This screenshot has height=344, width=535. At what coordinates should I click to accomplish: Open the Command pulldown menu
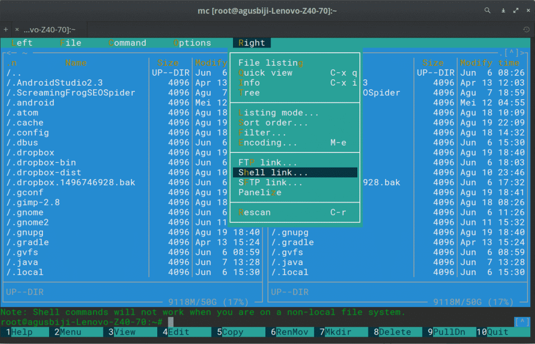click(x=127, y=43)
